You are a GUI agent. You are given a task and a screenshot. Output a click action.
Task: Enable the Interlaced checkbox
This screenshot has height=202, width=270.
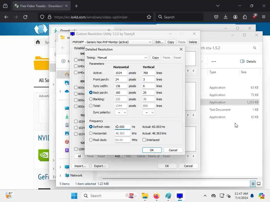144,140
